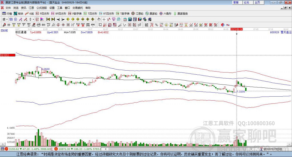Screen dimensions: 292x157
Task: Open the 江恩 menu
Action: (31, 8)
